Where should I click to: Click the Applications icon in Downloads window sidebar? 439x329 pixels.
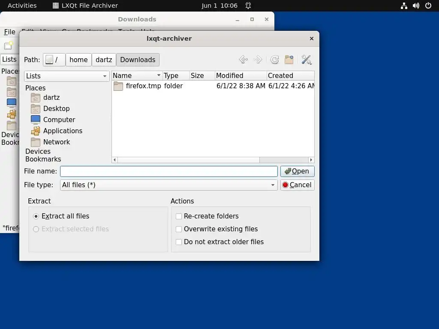coord(12,114)
